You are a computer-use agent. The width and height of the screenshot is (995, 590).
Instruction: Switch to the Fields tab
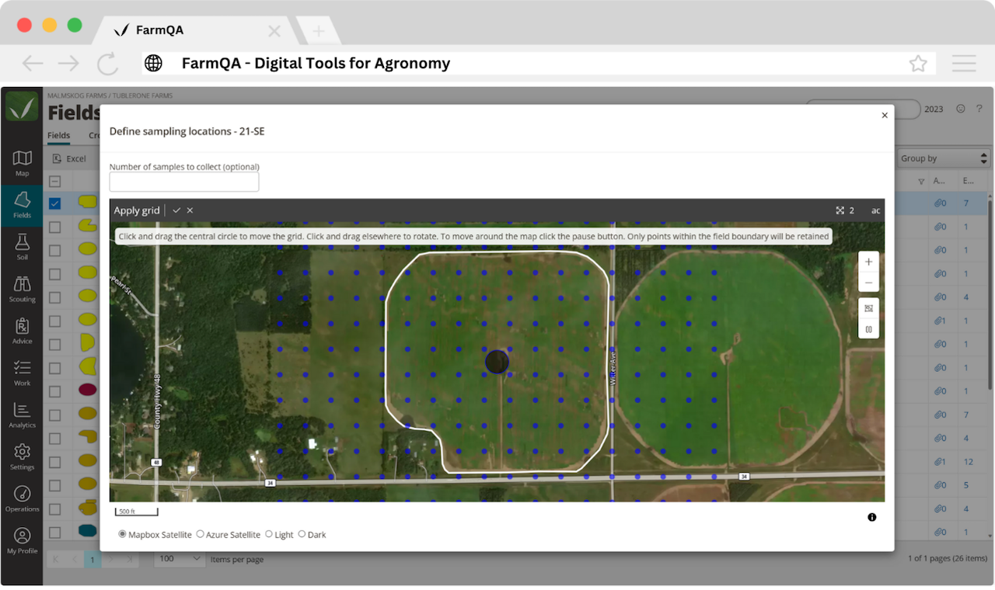click(x=58, y=135)
